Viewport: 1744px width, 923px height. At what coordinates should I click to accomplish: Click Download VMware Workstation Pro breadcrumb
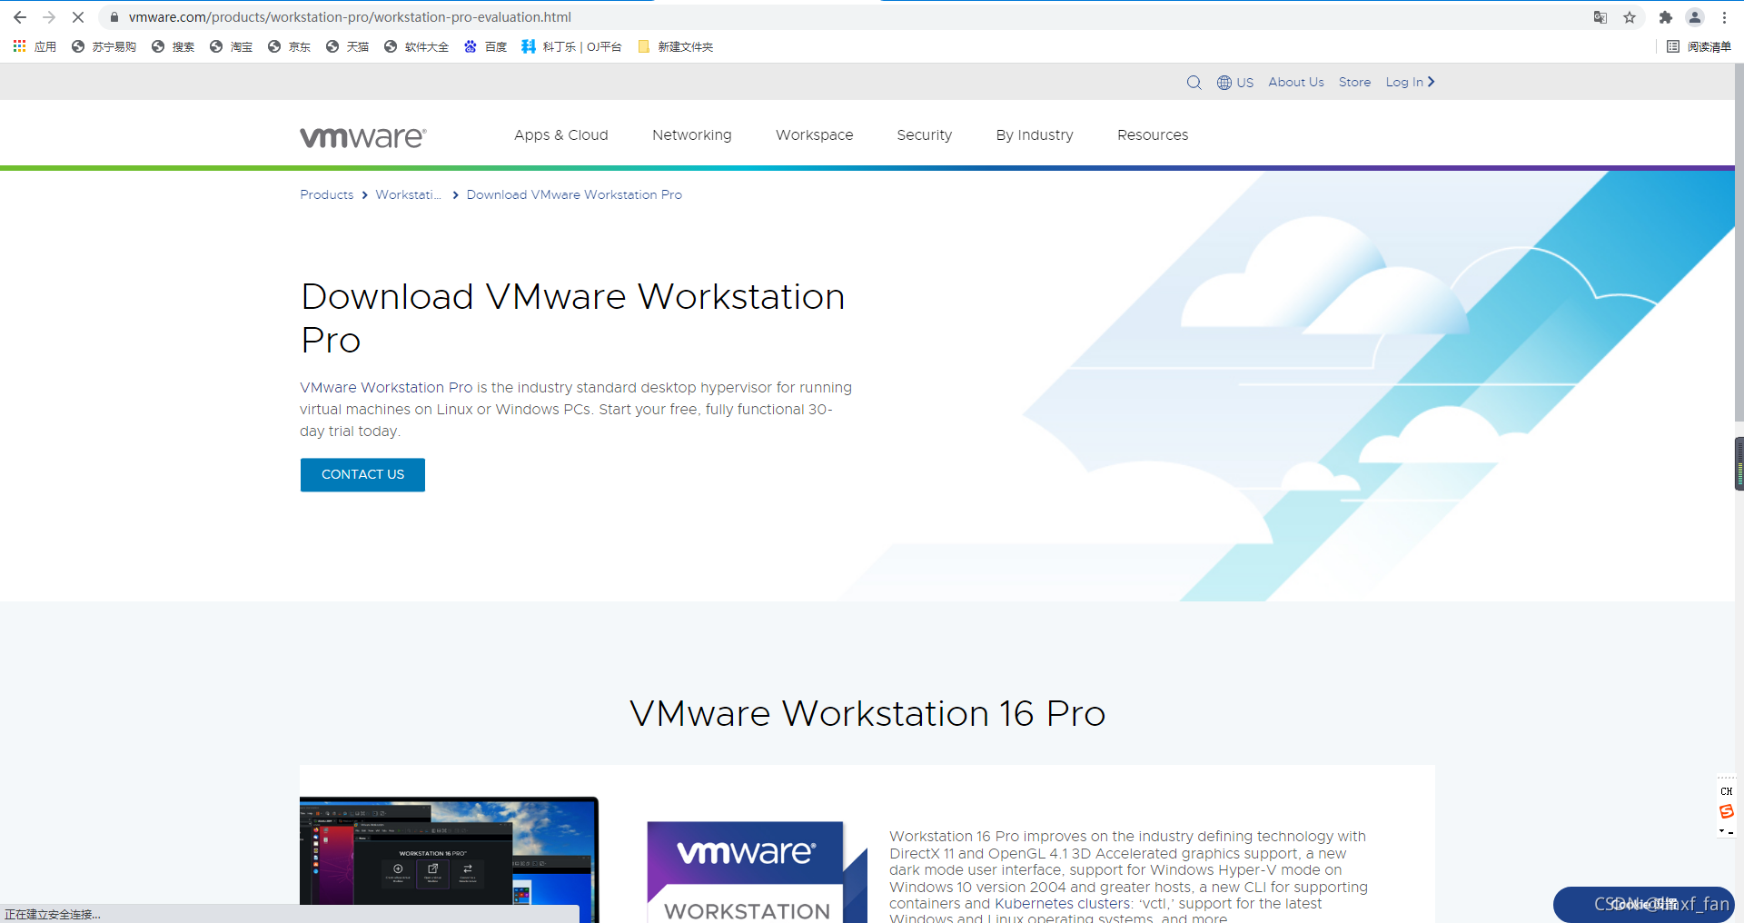(x=574, y=194)
